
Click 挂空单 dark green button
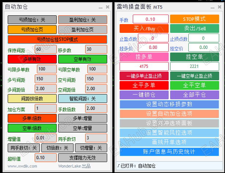pos(195,57)
